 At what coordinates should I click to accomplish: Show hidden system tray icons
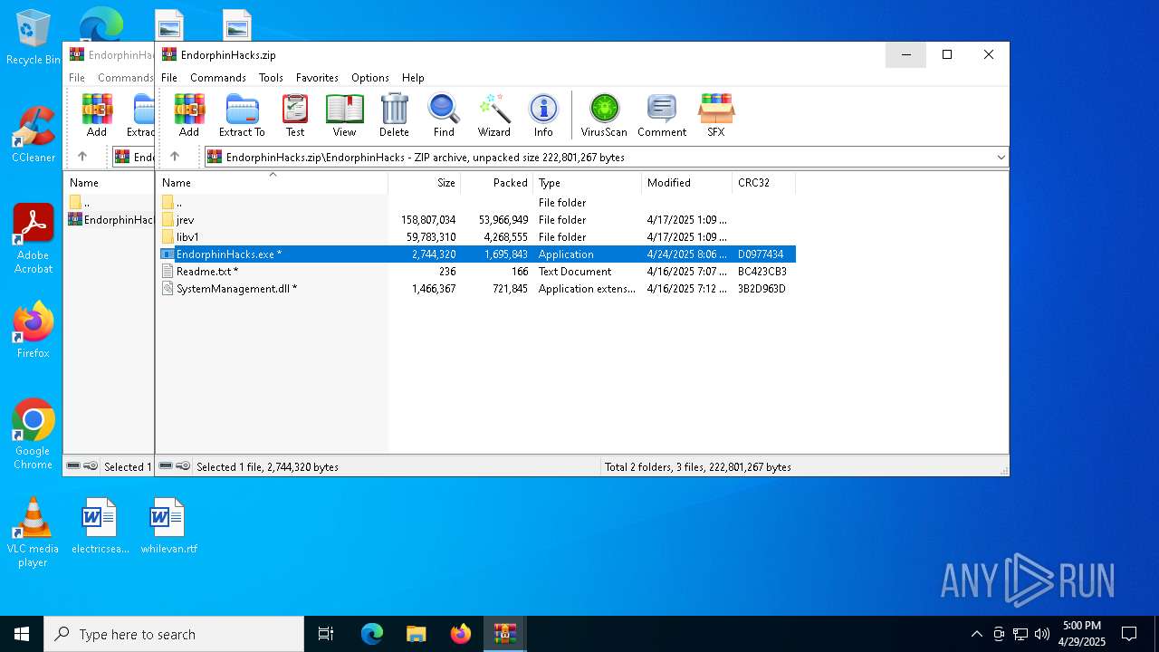click(x=976, y=634)
